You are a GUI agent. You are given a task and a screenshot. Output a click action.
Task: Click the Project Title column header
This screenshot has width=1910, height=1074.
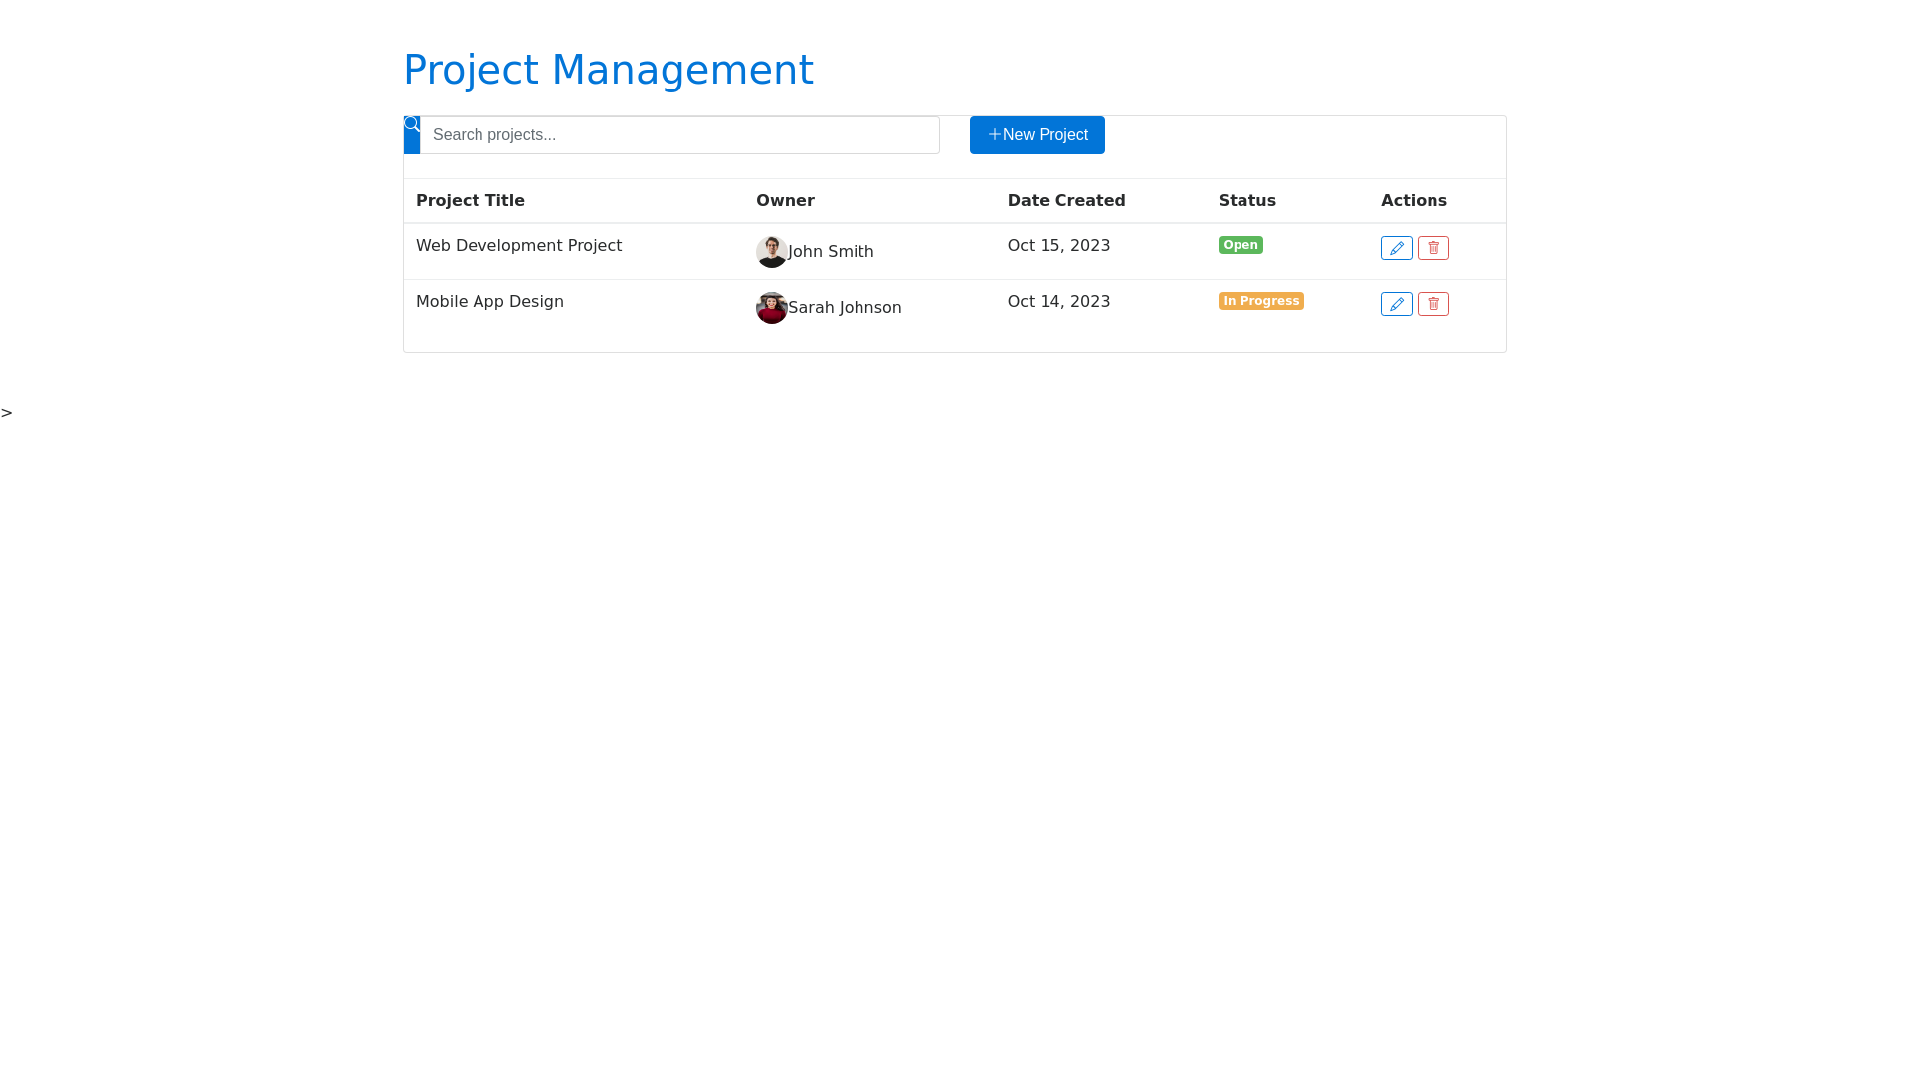click(x=470, y=201)
